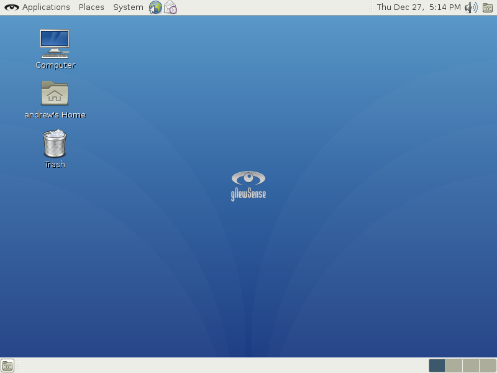Switch to the third workspace
Image resolution: width=497 pixels, height=373 pixels.
[x=471, y=366]
